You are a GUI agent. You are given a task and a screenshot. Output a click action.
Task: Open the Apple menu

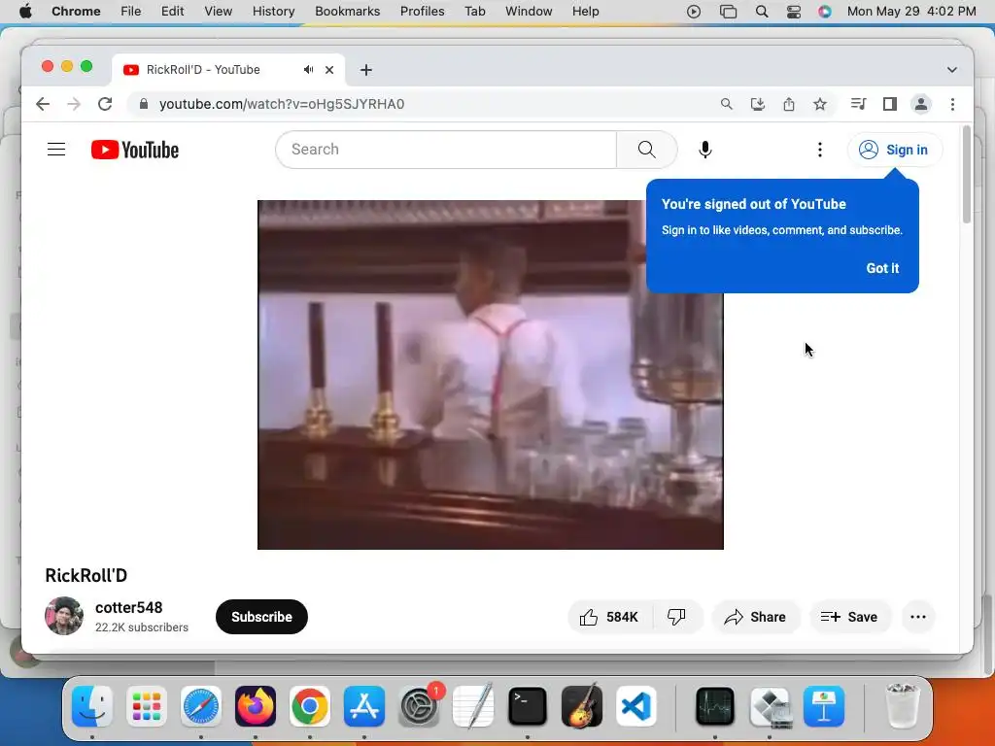25,12
